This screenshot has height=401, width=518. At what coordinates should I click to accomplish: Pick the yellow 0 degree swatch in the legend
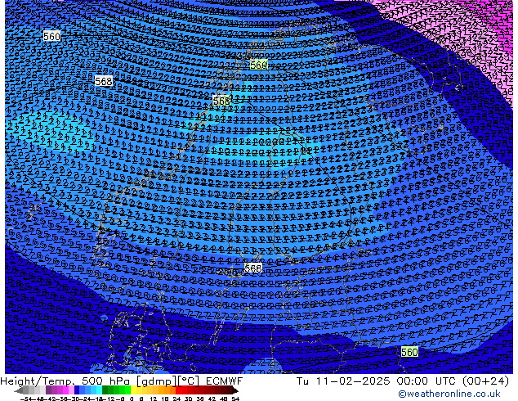pos(134,391)
